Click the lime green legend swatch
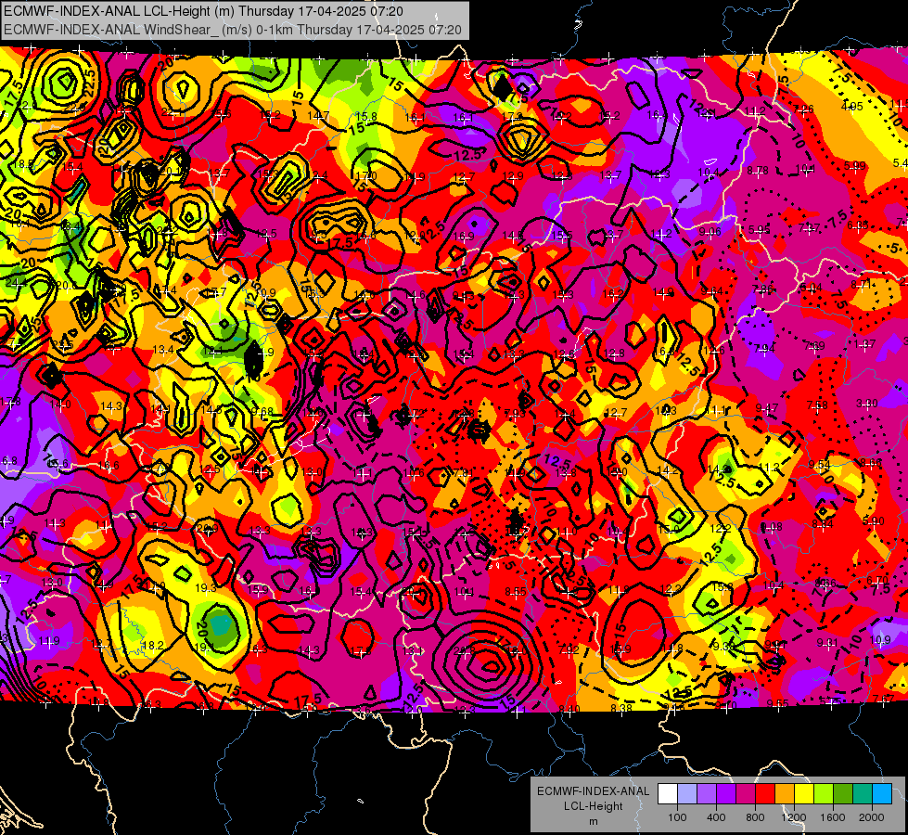This screenshot has width=908, height=835. coord(824,794)
